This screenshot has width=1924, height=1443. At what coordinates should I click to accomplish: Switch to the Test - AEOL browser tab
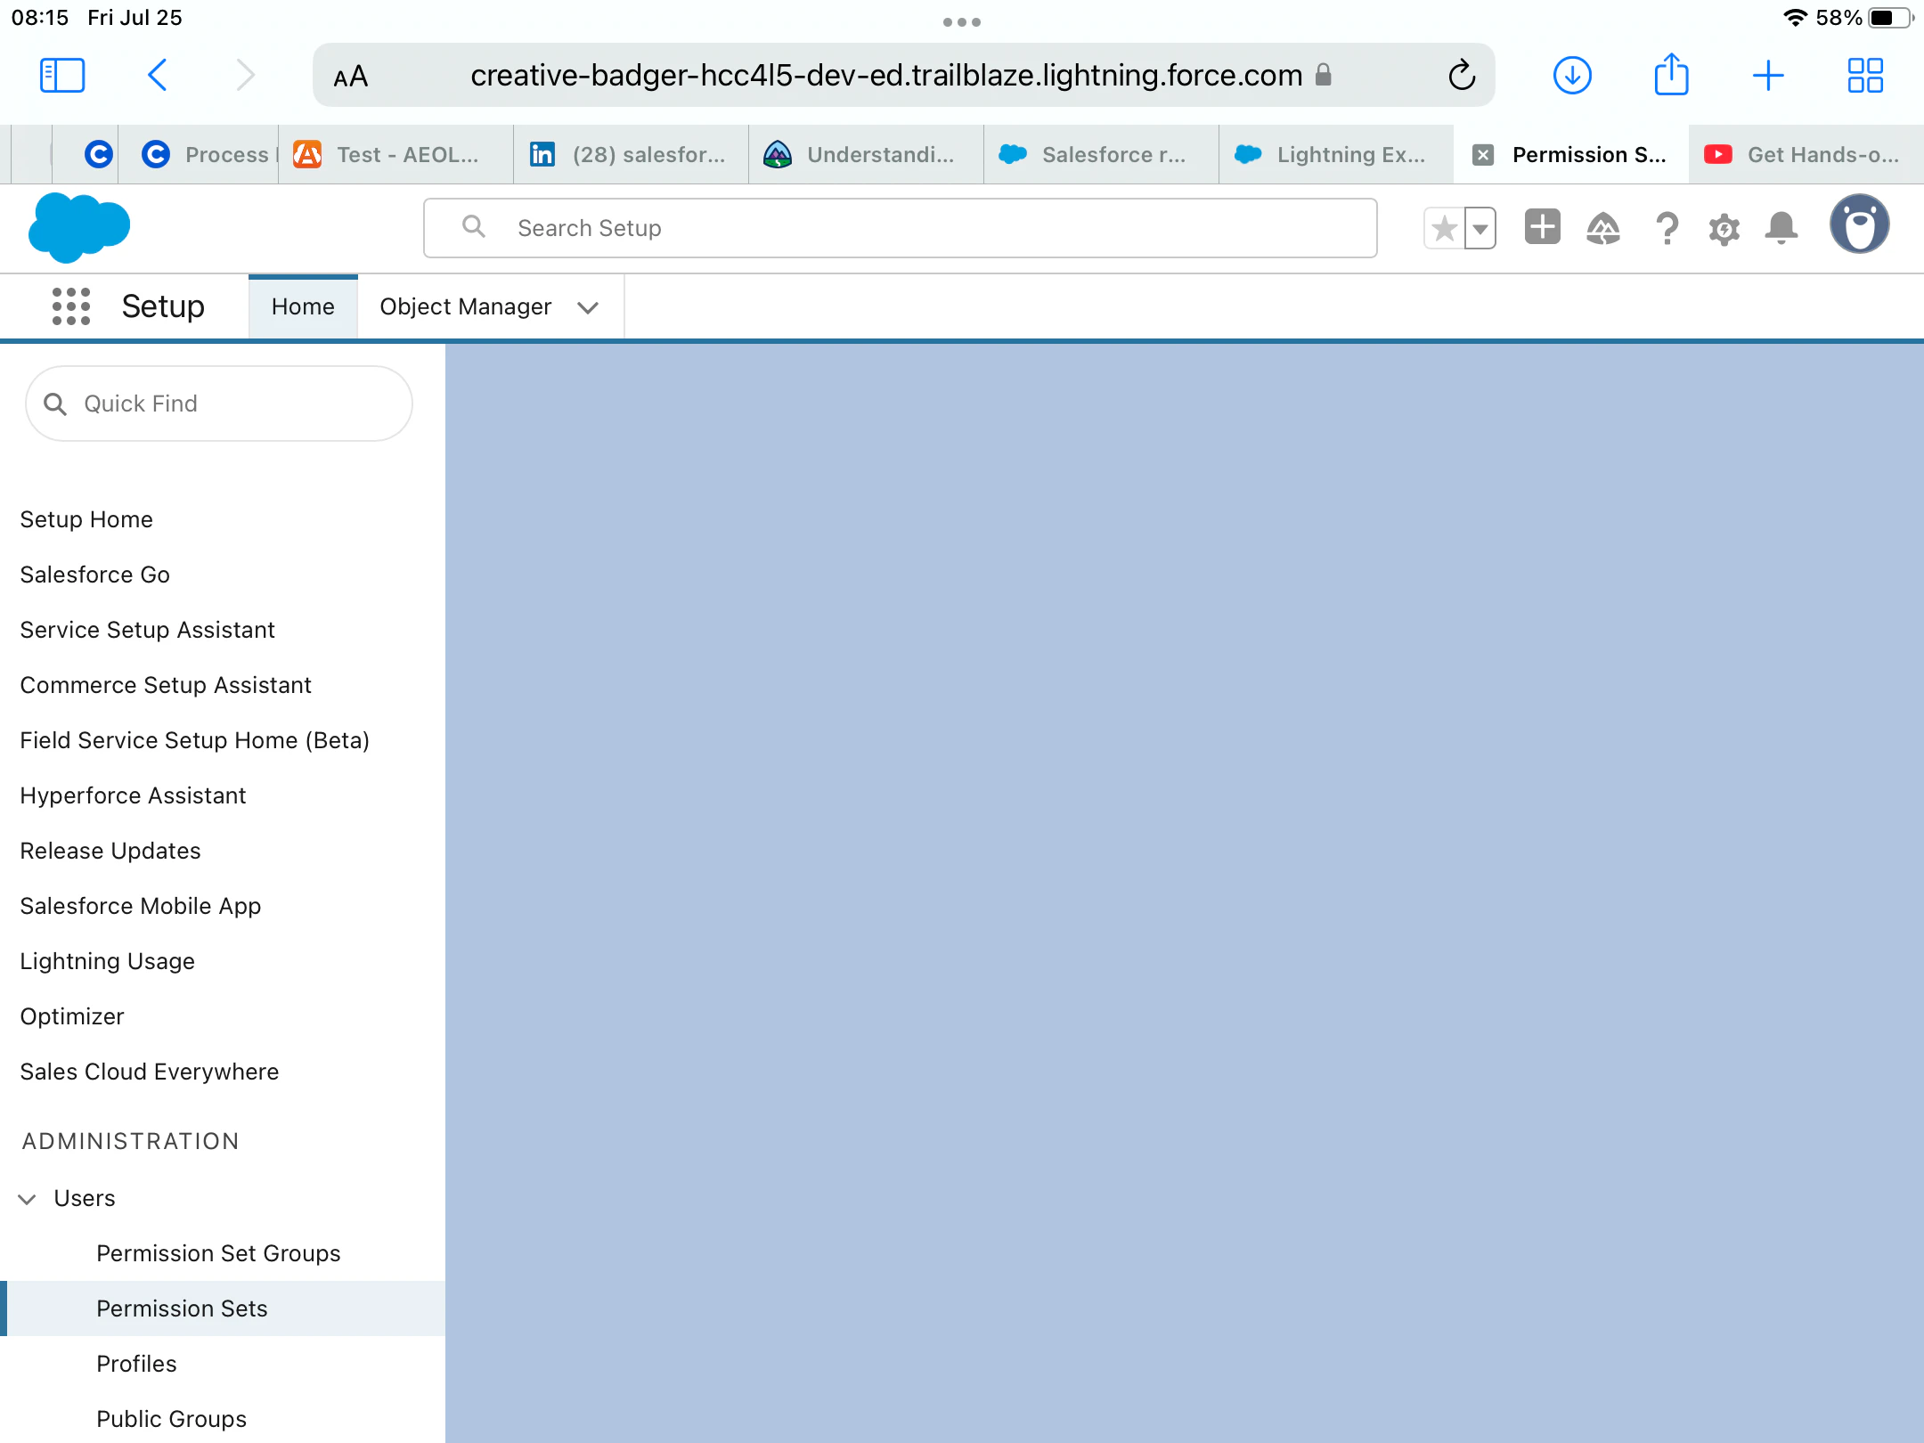(x=395, y=155)
